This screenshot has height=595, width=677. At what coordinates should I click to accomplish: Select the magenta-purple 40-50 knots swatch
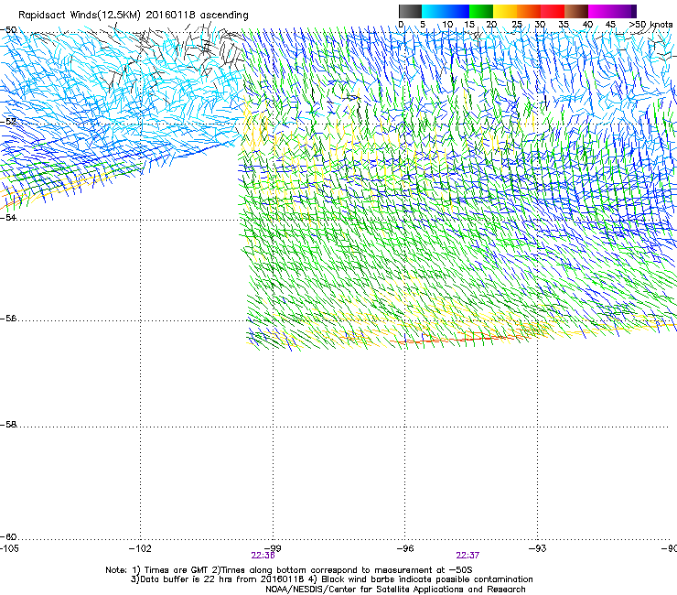612,11
